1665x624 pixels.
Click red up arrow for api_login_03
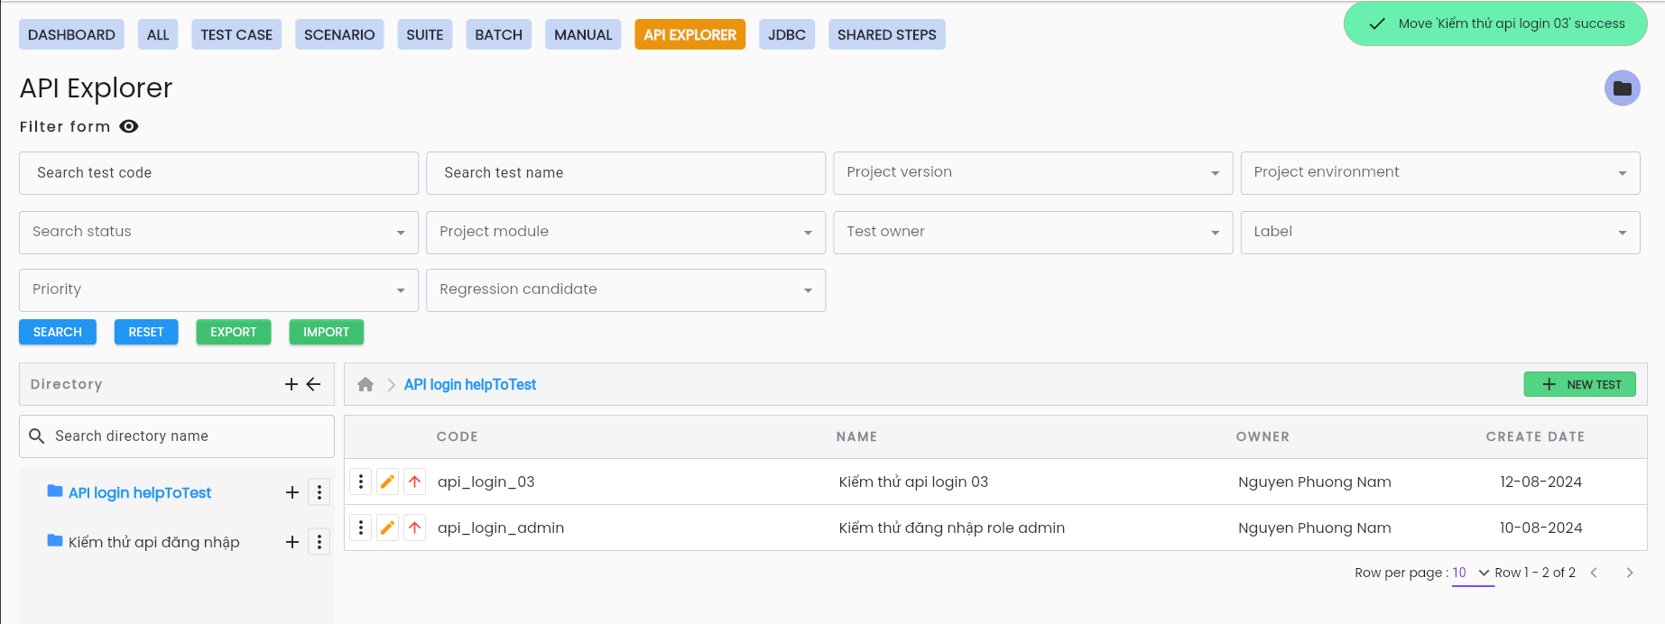415,482
